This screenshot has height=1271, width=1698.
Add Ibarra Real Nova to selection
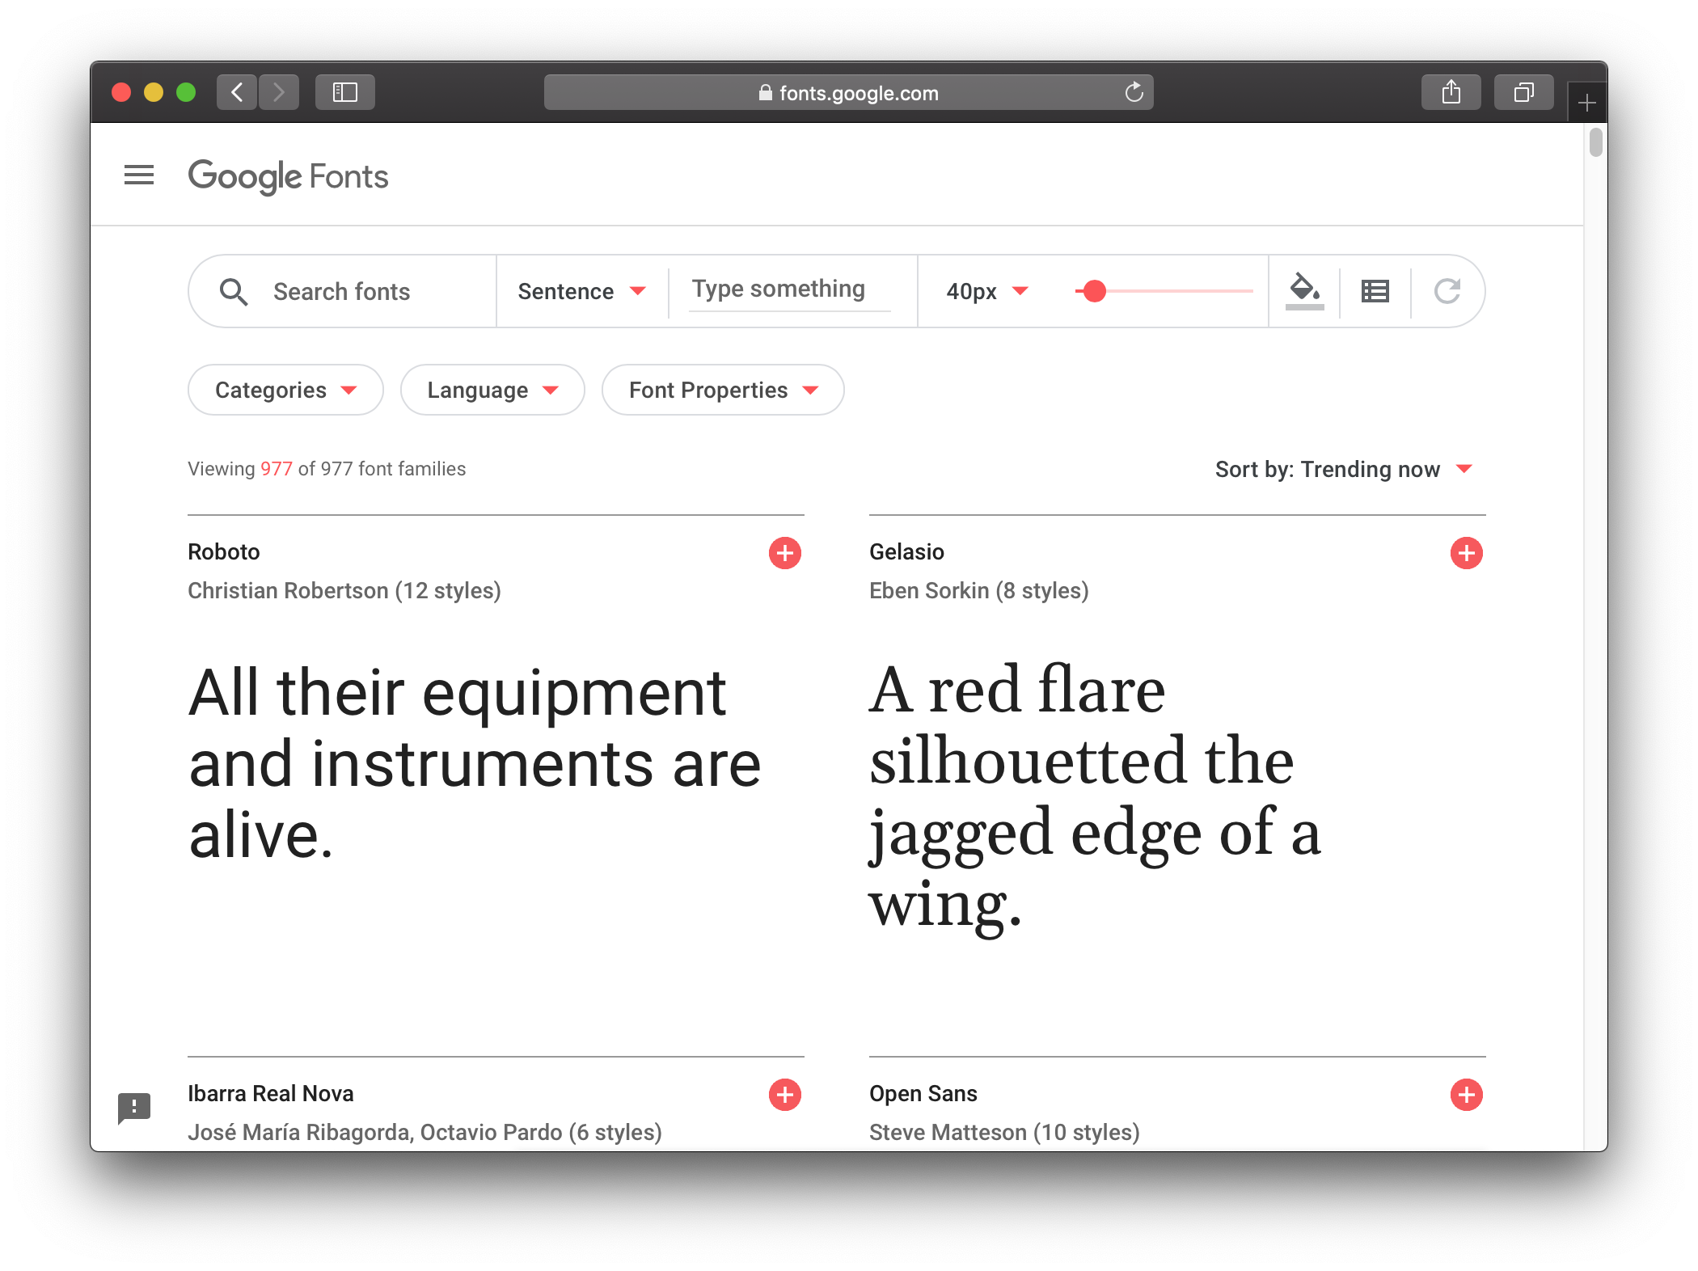tap(784, 1095)
